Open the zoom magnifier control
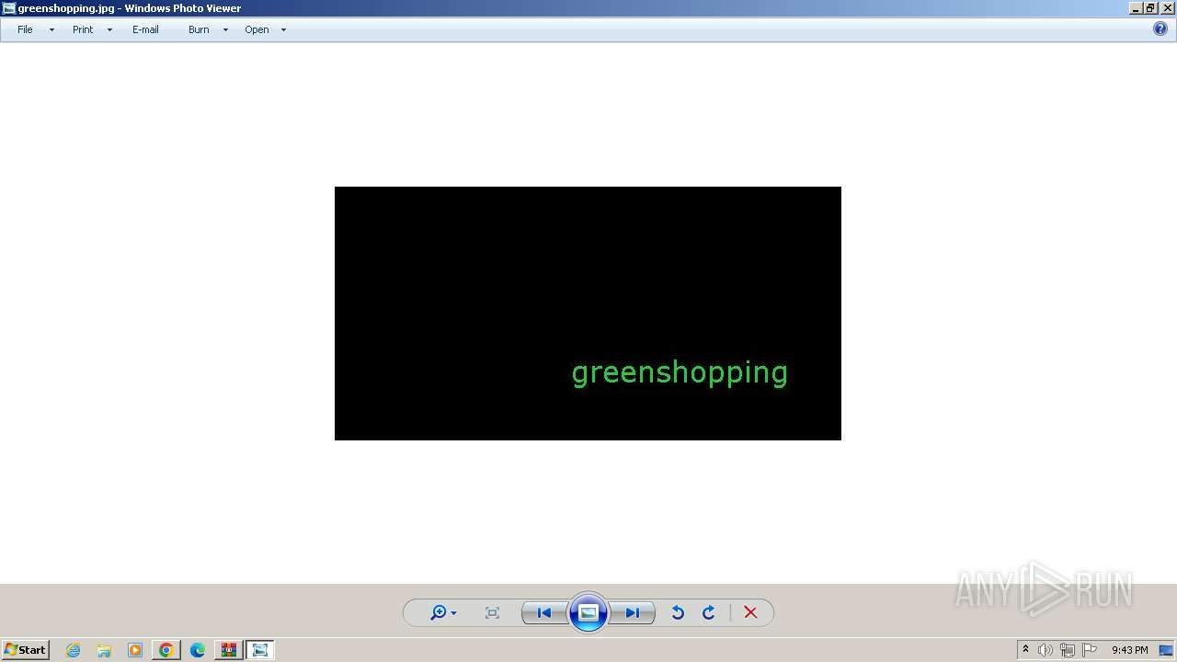Screen dimensions: 1177x662 pyautogui.click(x=438, y=612)
